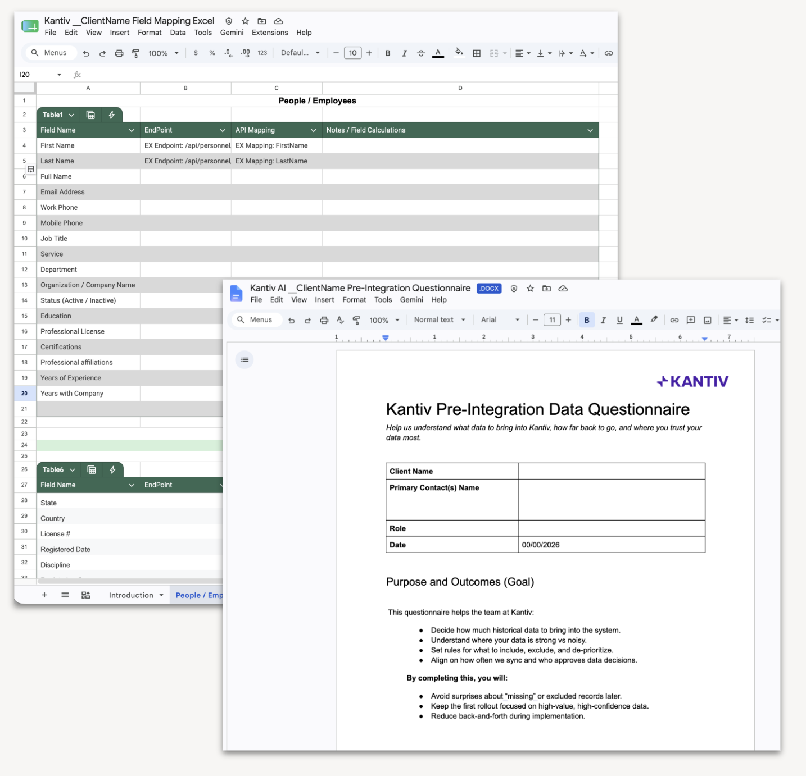Open highlight color picker in Docs
Viewport: 806px width, 776px height.
coord(654,320)
